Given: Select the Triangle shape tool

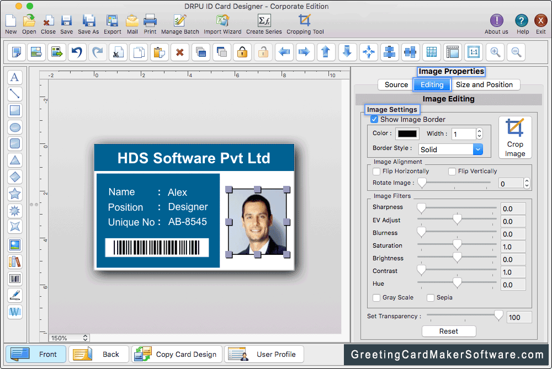Looking at the screenshot, I should (15, 160).
